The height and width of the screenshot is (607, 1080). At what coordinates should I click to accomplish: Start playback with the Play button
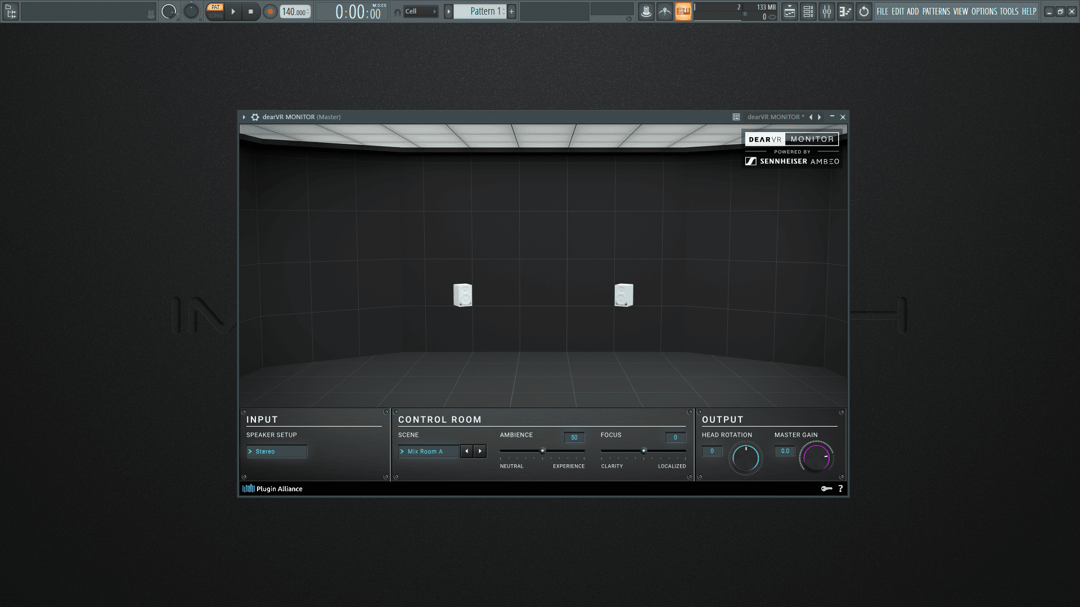point(233,11)
